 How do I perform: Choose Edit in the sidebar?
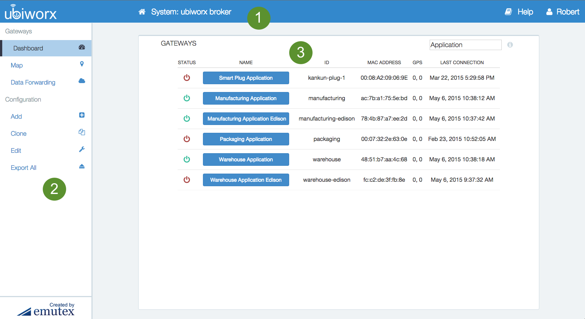click(x=46, y=151)
